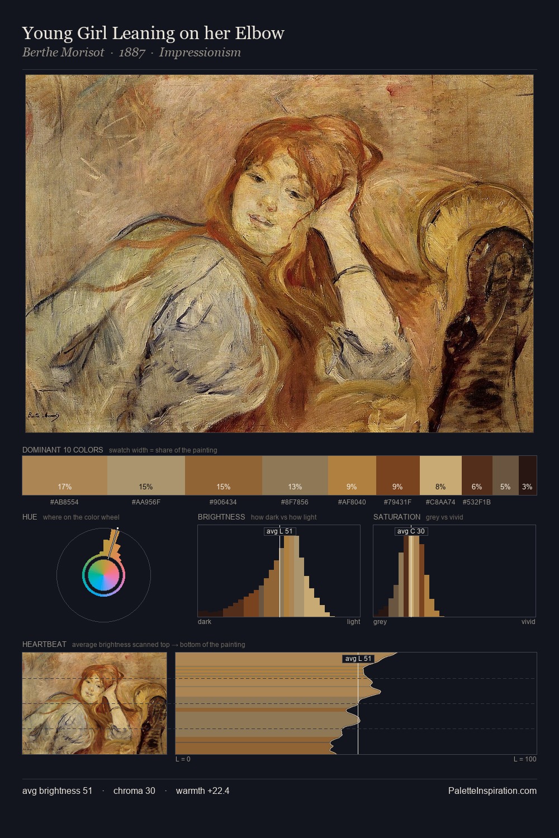Click the hex code #AA956F
559x838 pixels.
pos(146,502)
